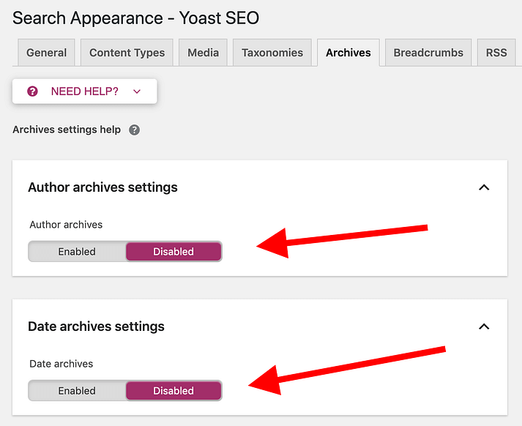Select the Taxonomies tab
This screenshot has height=426, width=522.
[272, 53]
